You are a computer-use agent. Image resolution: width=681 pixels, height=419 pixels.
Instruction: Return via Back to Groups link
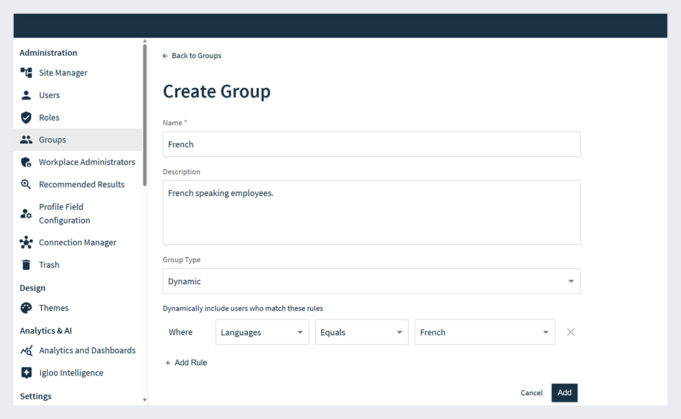point(196,56)
